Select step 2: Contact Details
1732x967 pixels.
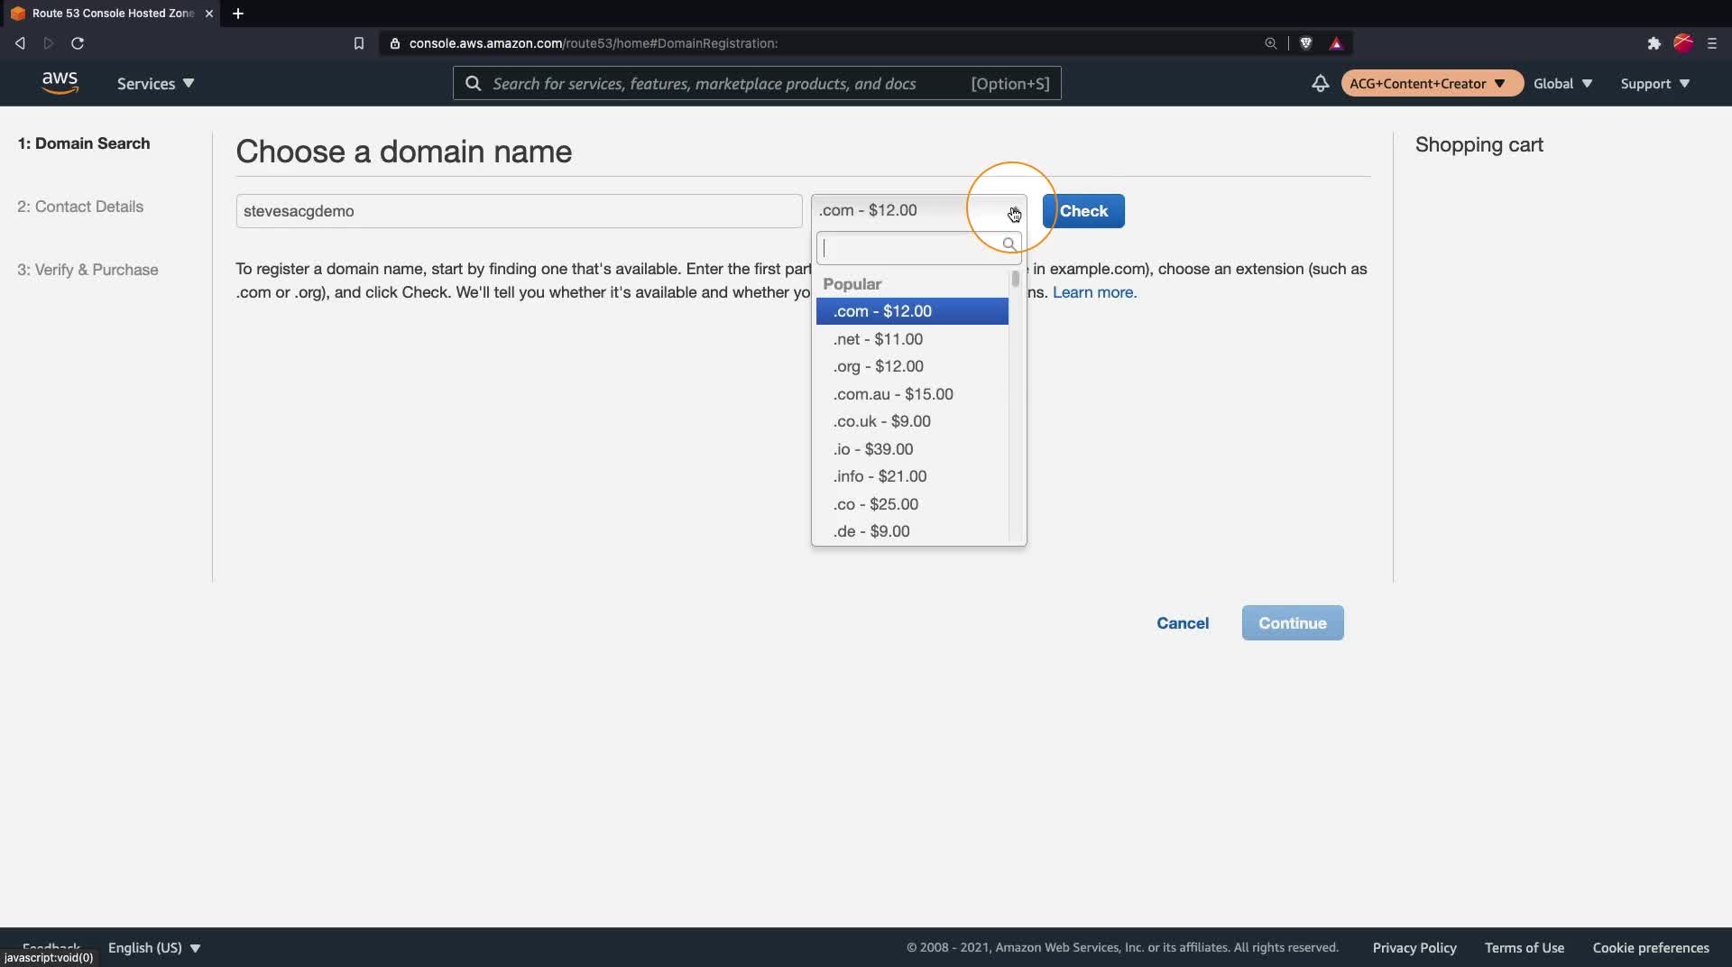pyautogui.click(x=80, y=207)
